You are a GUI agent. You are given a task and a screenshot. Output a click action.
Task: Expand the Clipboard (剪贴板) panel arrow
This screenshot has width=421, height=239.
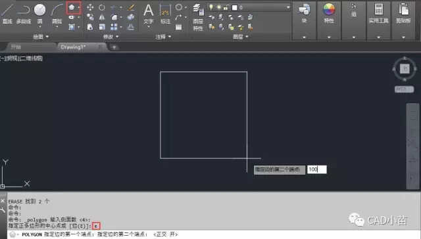tap(403, 37)
